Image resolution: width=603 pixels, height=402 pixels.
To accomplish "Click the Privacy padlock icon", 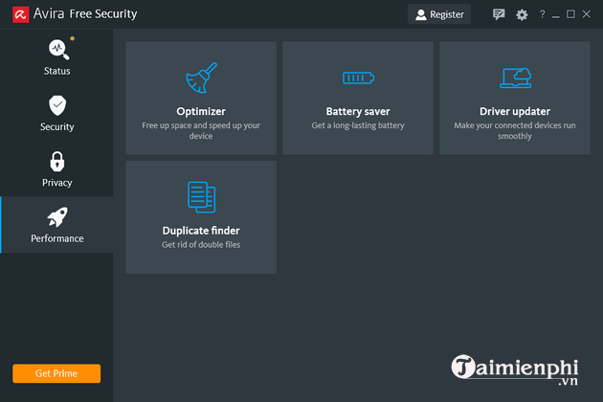I will (57, 161).
